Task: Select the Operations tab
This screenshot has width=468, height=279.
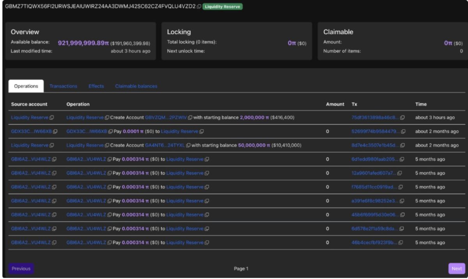Action: (26, 86)
